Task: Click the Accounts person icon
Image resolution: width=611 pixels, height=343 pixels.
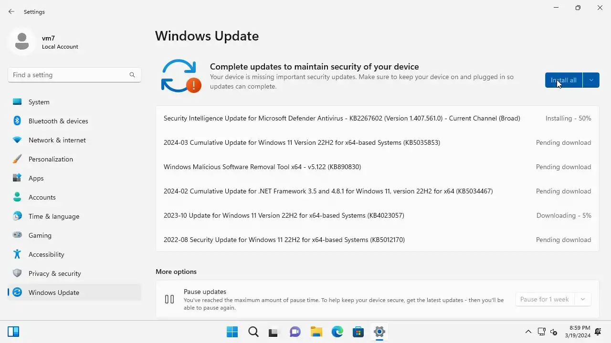Action: pos(17,197)
